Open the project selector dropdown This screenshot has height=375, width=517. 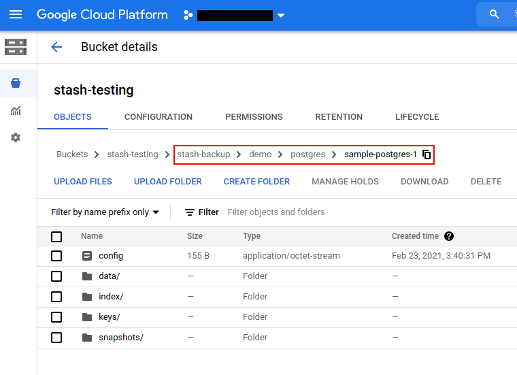[281, 16]
